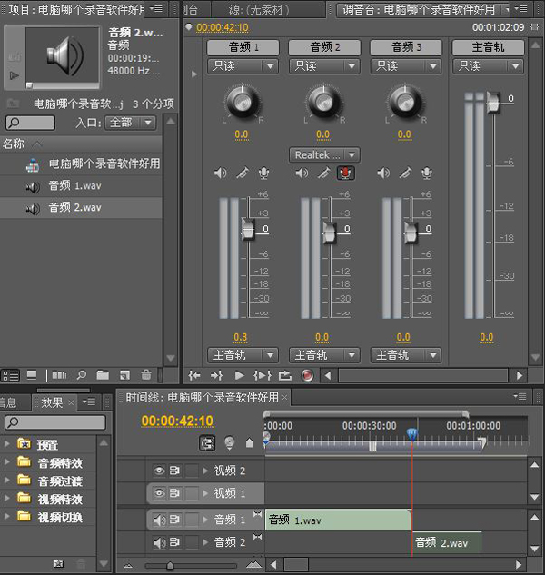Open 音频 2 output 主音轨 dropdown
Image resolution: width=545 pixels, height=575 pixels.
324,355
